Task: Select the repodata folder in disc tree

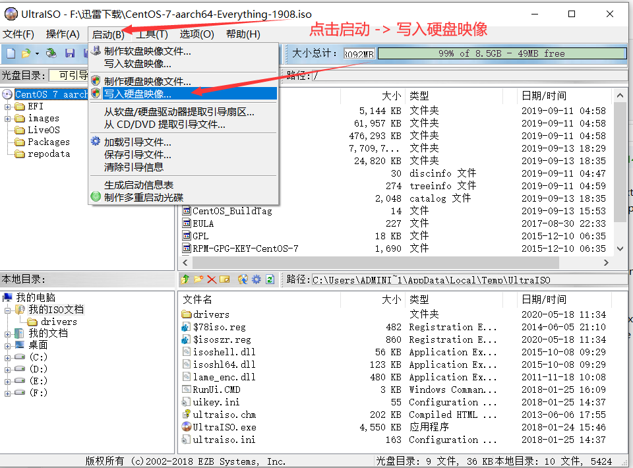Action: (x=49, y=154)
